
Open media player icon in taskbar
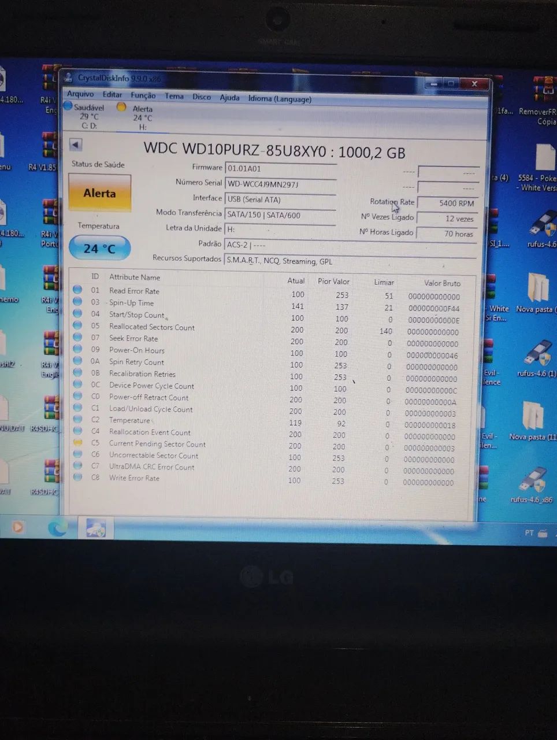[18, 527]
